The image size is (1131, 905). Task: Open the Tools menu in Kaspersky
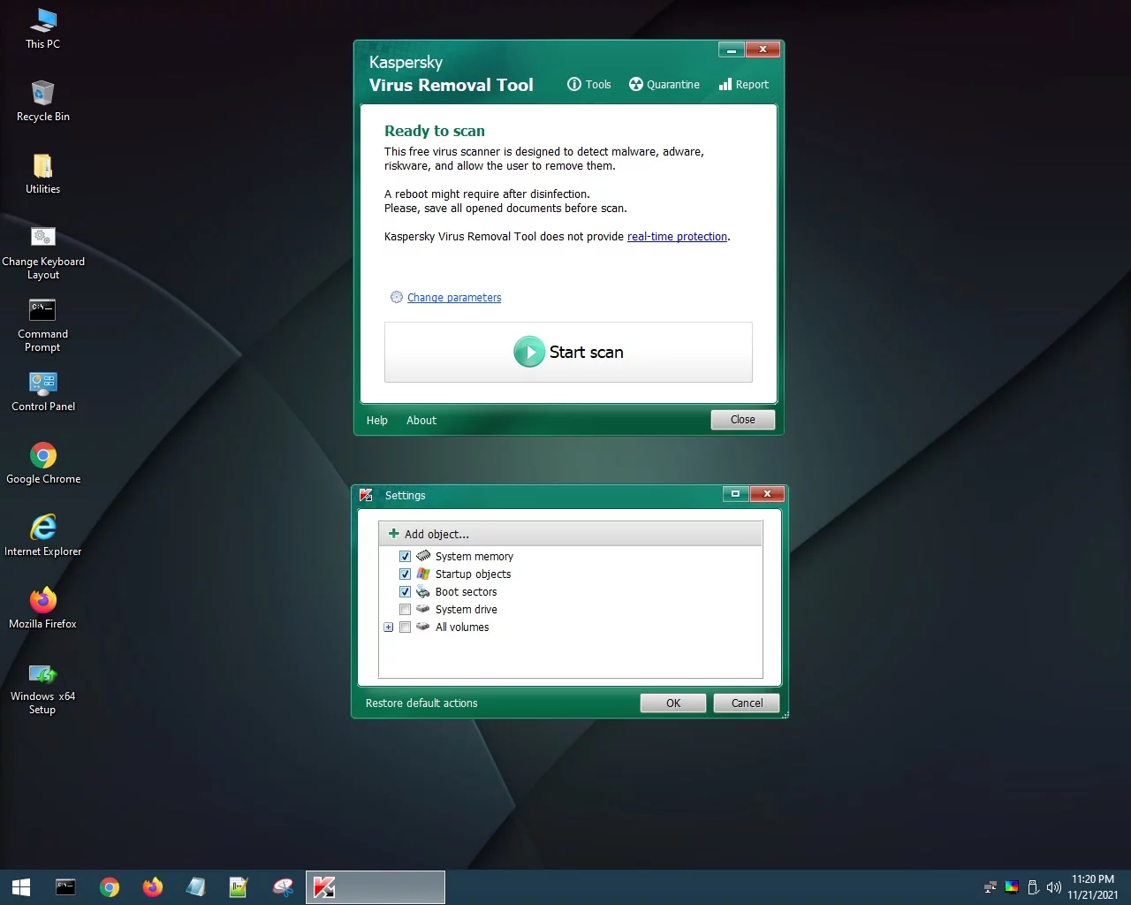pos(588,85)
